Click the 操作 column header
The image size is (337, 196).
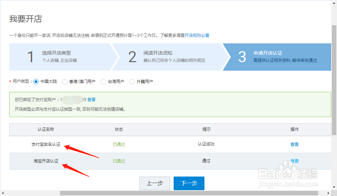(295, 129)
